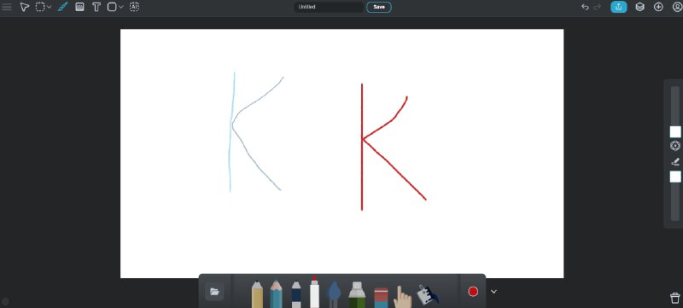Open the AI selection tool
The height and width of the screenshot is (308, 683).
coord(134,7)
